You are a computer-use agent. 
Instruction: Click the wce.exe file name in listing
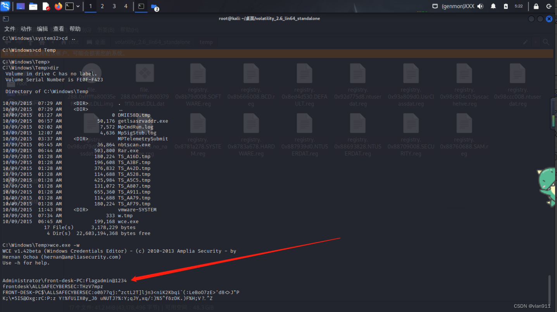pos(128,221)
